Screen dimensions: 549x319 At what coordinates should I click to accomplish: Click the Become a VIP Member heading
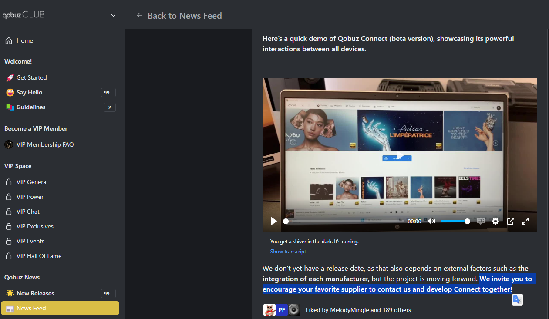[x=36, y=128]
